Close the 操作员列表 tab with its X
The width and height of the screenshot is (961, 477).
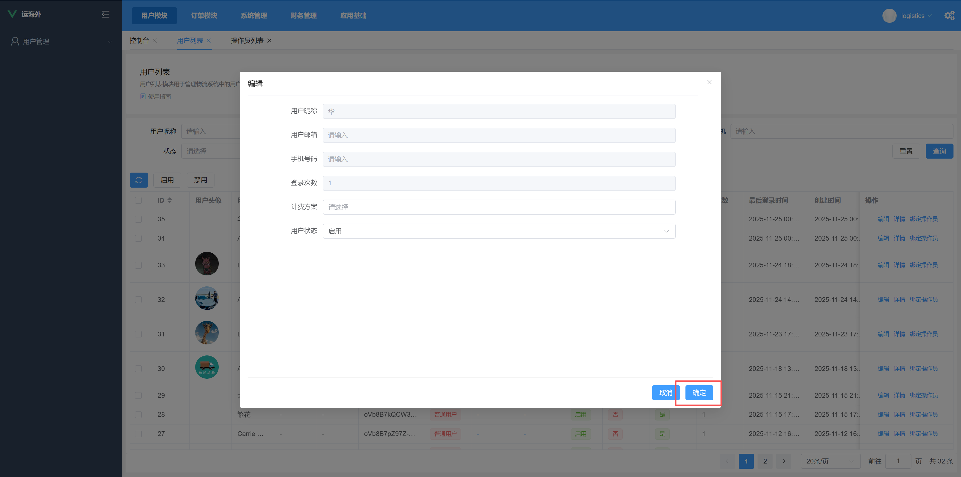(269, 41)
